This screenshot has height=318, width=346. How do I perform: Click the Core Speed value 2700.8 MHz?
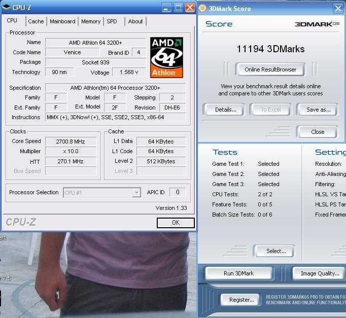[71, 142]
